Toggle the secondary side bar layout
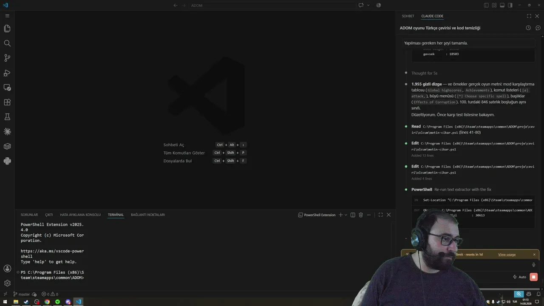The width and height of the screenshot is (544, 306). pos(510,6)
